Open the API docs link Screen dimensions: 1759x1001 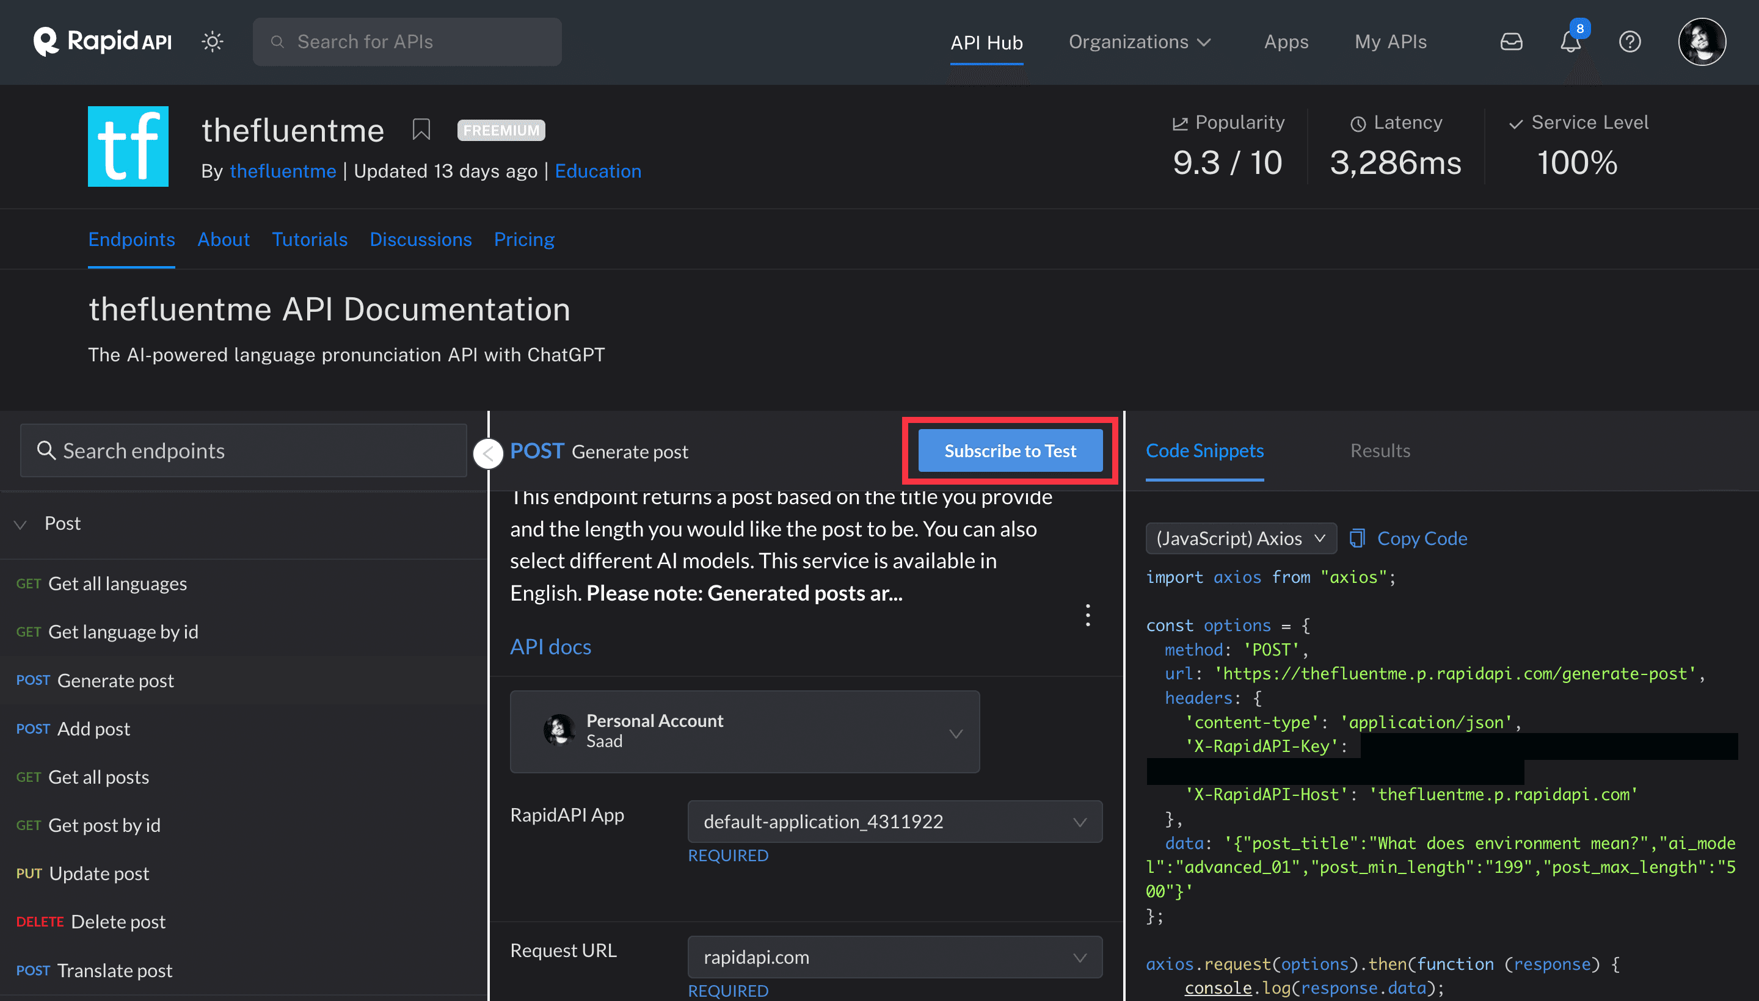(550, 647)
